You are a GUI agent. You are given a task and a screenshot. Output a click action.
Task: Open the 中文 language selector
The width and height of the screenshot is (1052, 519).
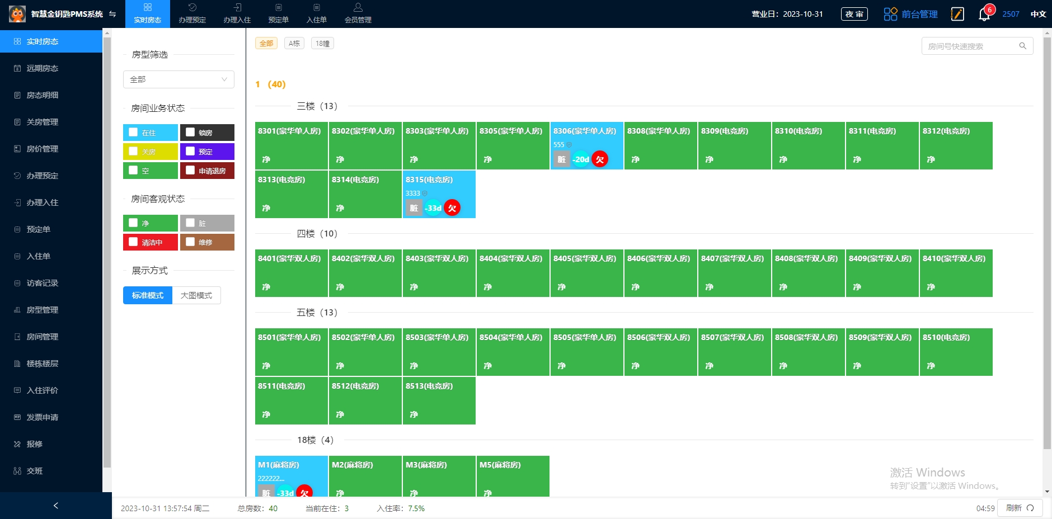click(x=1038, y=14)
